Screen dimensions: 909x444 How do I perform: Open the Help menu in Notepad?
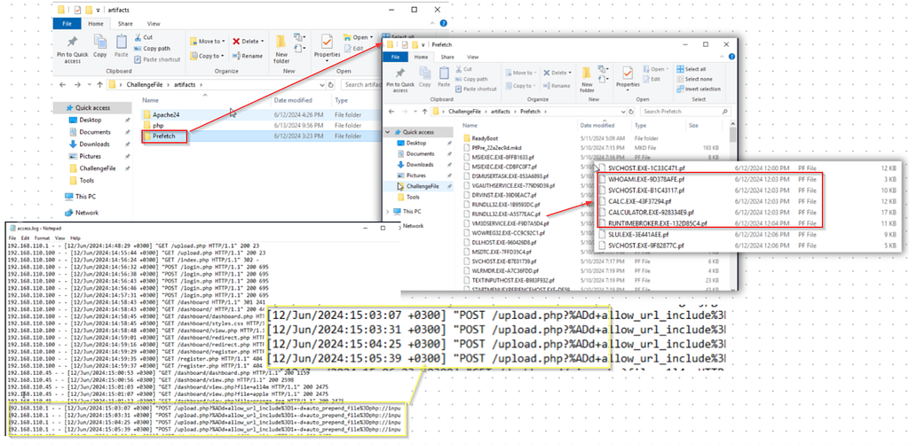tap(75, 238)
